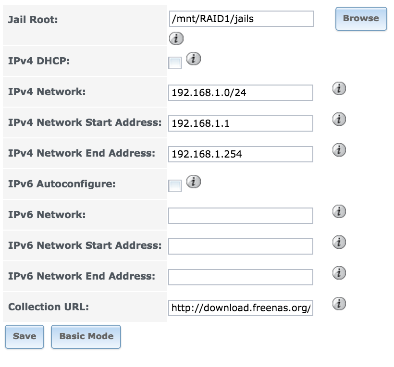Open the IPv6 Network End Address info icon

coord(339,273)
